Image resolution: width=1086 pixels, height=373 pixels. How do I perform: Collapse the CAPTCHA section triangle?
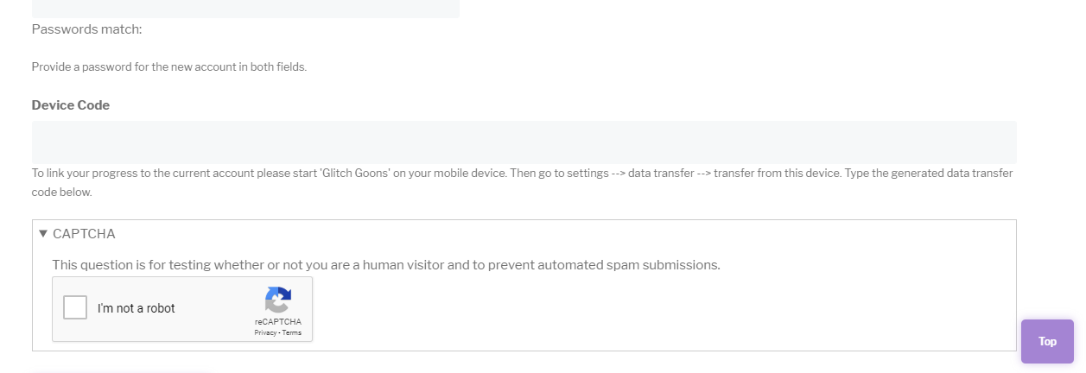coord(43,233)
